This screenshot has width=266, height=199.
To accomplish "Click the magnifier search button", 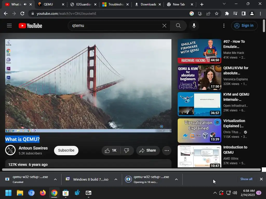I will click(178, 26).
